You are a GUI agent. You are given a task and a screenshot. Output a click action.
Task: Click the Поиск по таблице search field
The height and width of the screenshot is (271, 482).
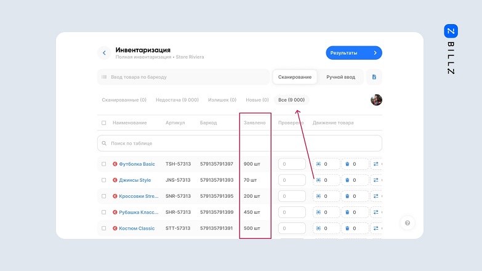(239, 143)
